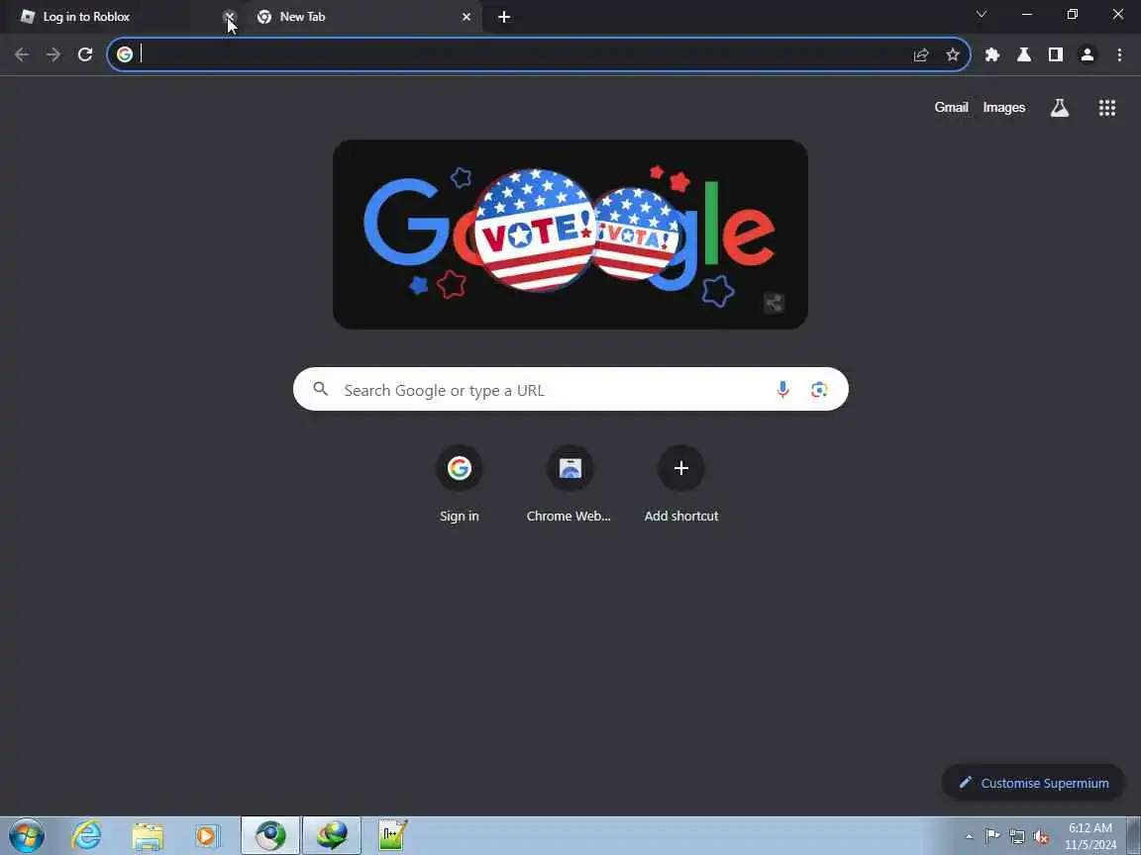Switch to the Log in to Roblox tab
Screen dimensions: 1141x855
point(120,17)
